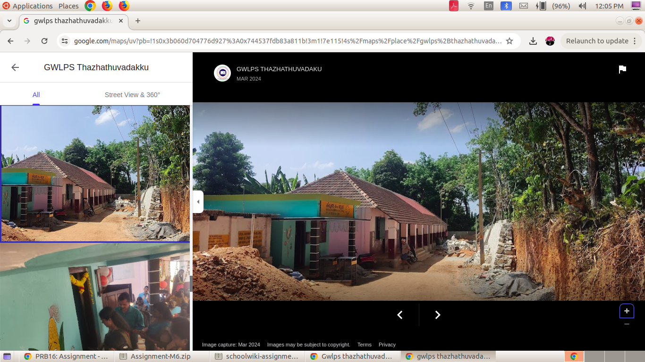Open the Chrome tab search dropdown

[x=8, y=21]
